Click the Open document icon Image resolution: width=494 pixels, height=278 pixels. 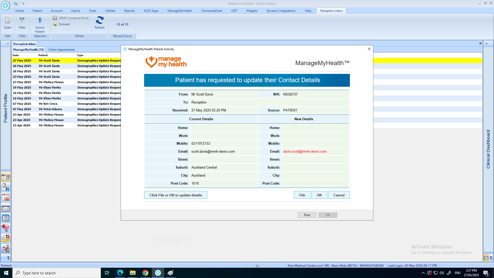click(7, 20)
